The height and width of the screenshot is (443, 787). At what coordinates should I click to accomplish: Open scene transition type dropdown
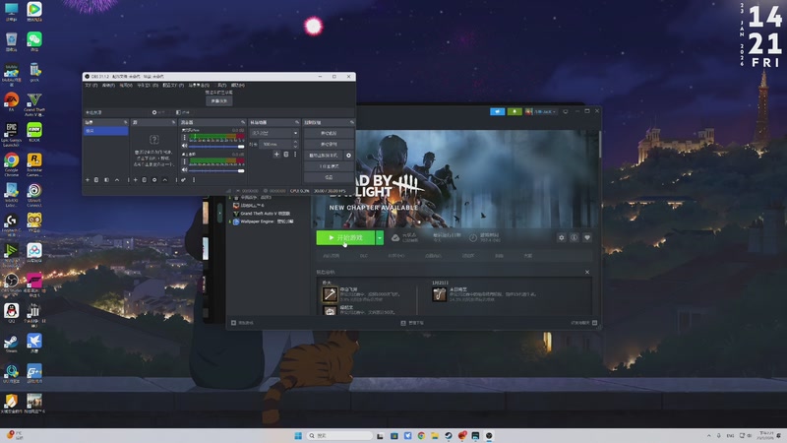click(x=274, y=133)
